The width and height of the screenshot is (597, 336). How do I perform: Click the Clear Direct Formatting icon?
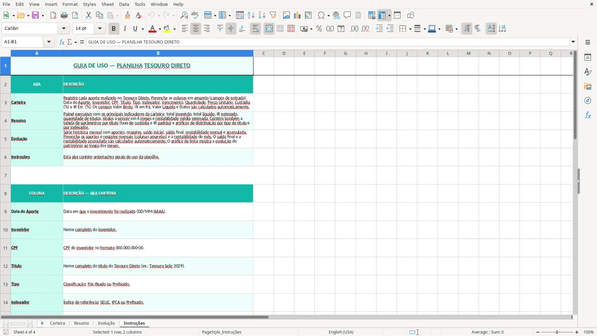(139, 15)
